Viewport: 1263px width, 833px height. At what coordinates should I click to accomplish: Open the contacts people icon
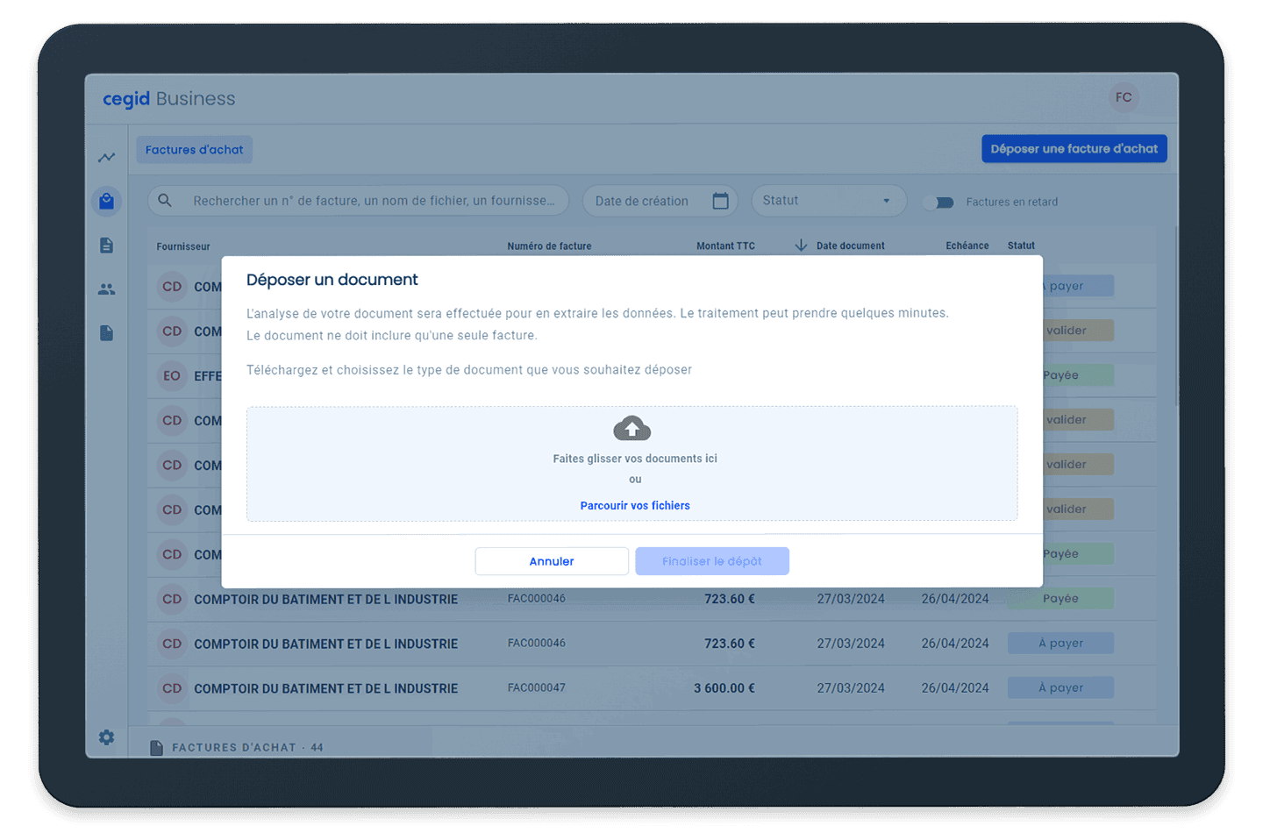click(106, 288)
